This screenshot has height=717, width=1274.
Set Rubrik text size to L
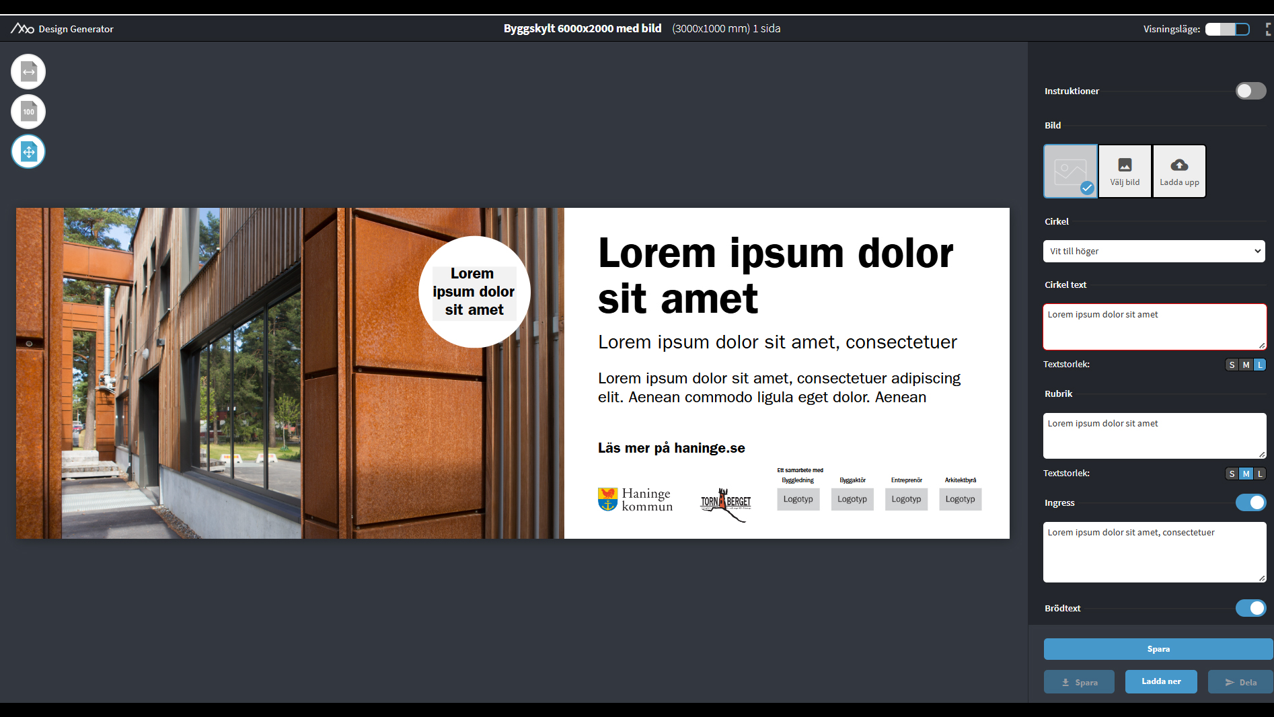1260,474
